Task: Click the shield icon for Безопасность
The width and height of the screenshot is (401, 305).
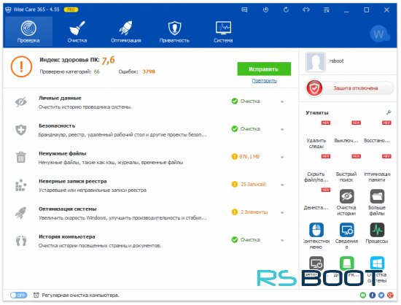Action: click(21, 130)
